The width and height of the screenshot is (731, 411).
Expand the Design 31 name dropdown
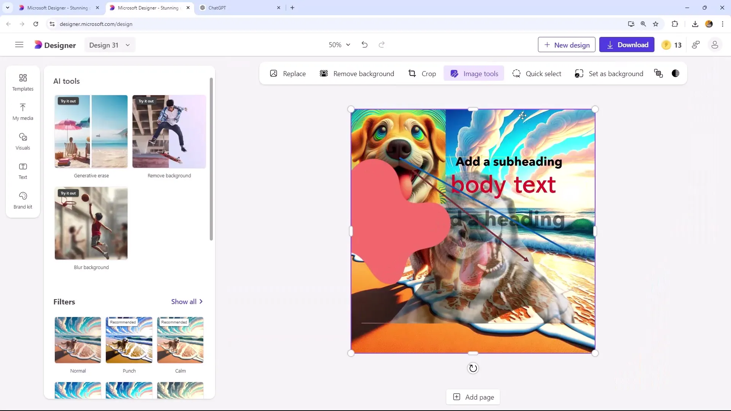[x=110, y=45]
